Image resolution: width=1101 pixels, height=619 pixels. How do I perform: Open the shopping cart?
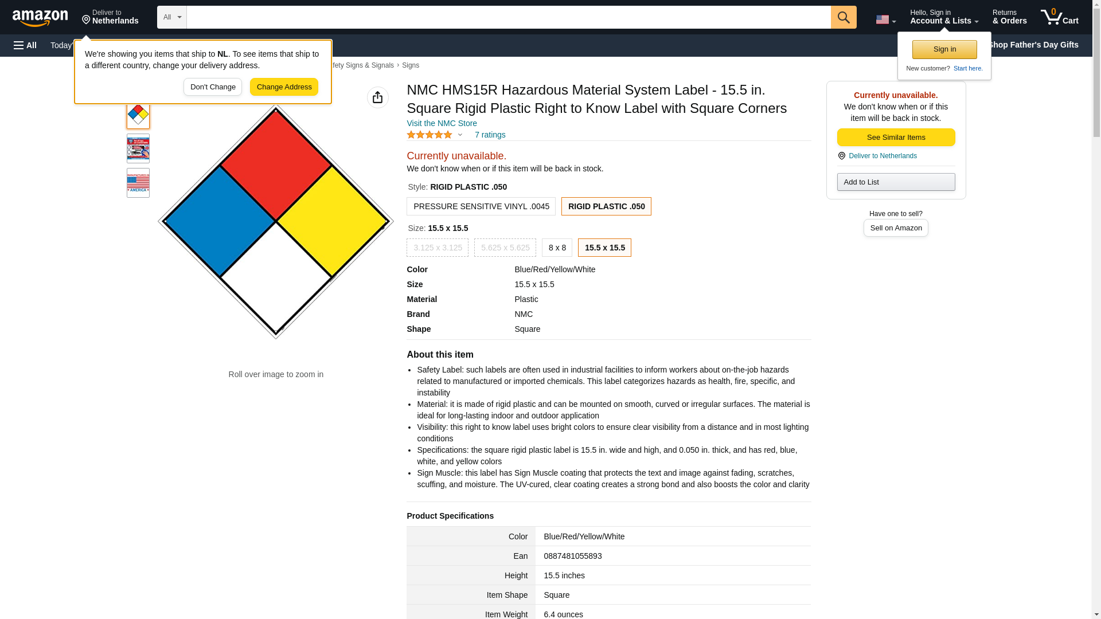[1059, 17]
